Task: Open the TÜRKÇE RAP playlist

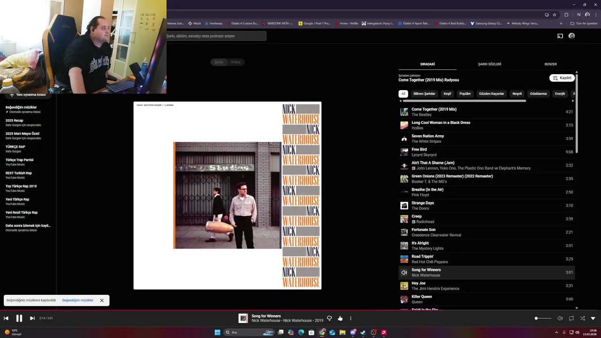Action: click(x=28, y=149)
